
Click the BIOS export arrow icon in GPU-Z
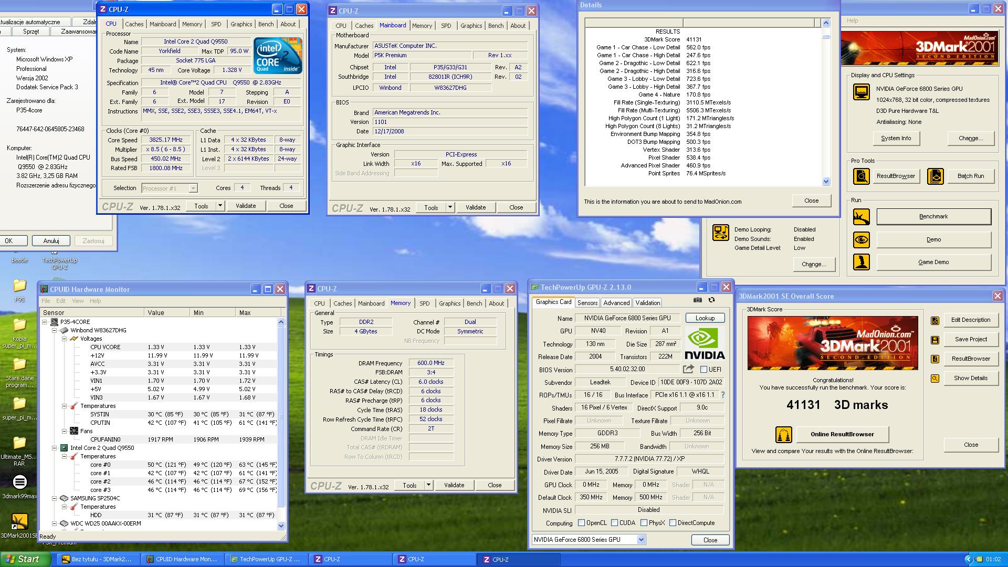[x=688, y=369]
